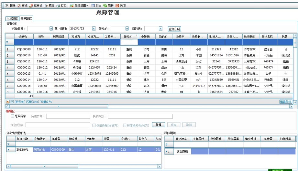Screen dimensions: 298x171
Task: Click the 始发地 column header in main grid
Action: point(129,37)
